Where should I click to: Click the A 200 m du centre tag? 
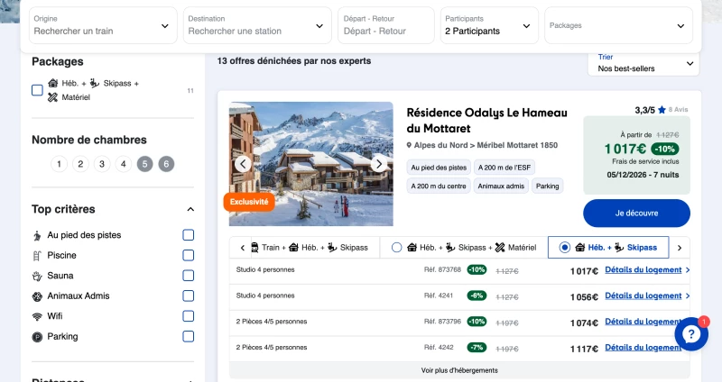tap(439, 186)
